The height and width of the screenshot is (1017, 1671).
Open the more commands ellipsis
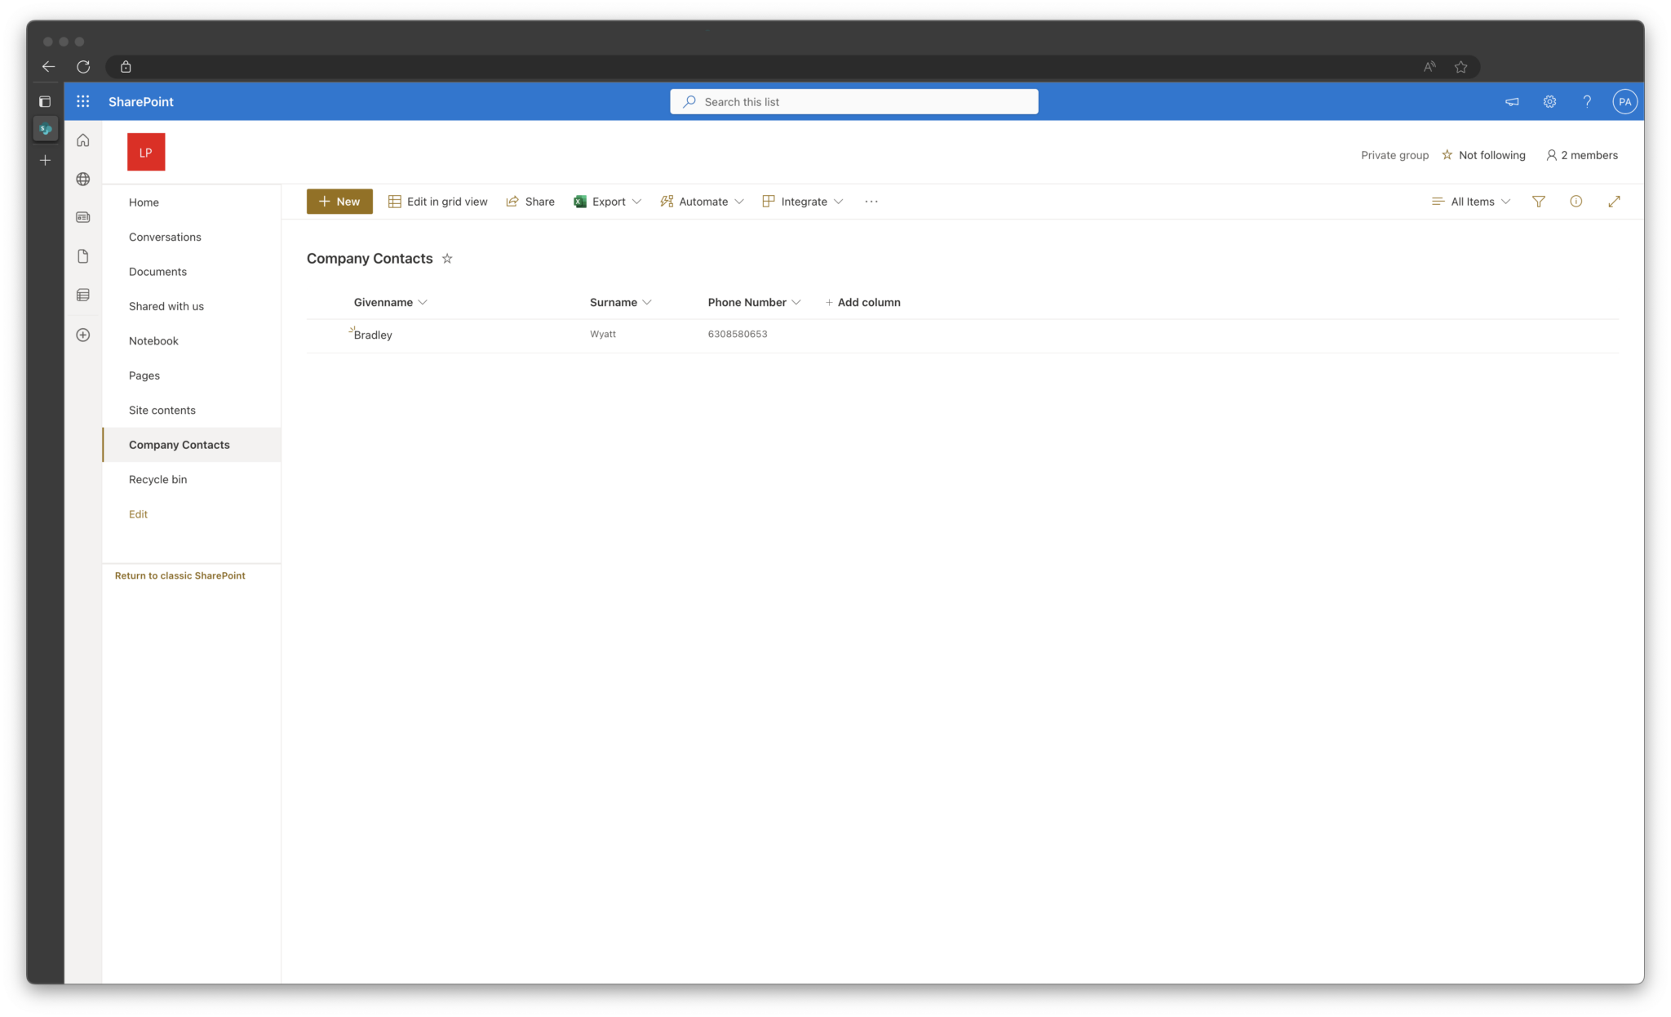tap(871, 202)
